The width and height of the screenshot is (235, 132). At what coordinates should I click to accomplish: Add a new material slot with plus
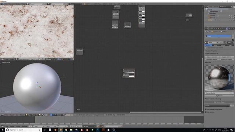tap(233, 36)
